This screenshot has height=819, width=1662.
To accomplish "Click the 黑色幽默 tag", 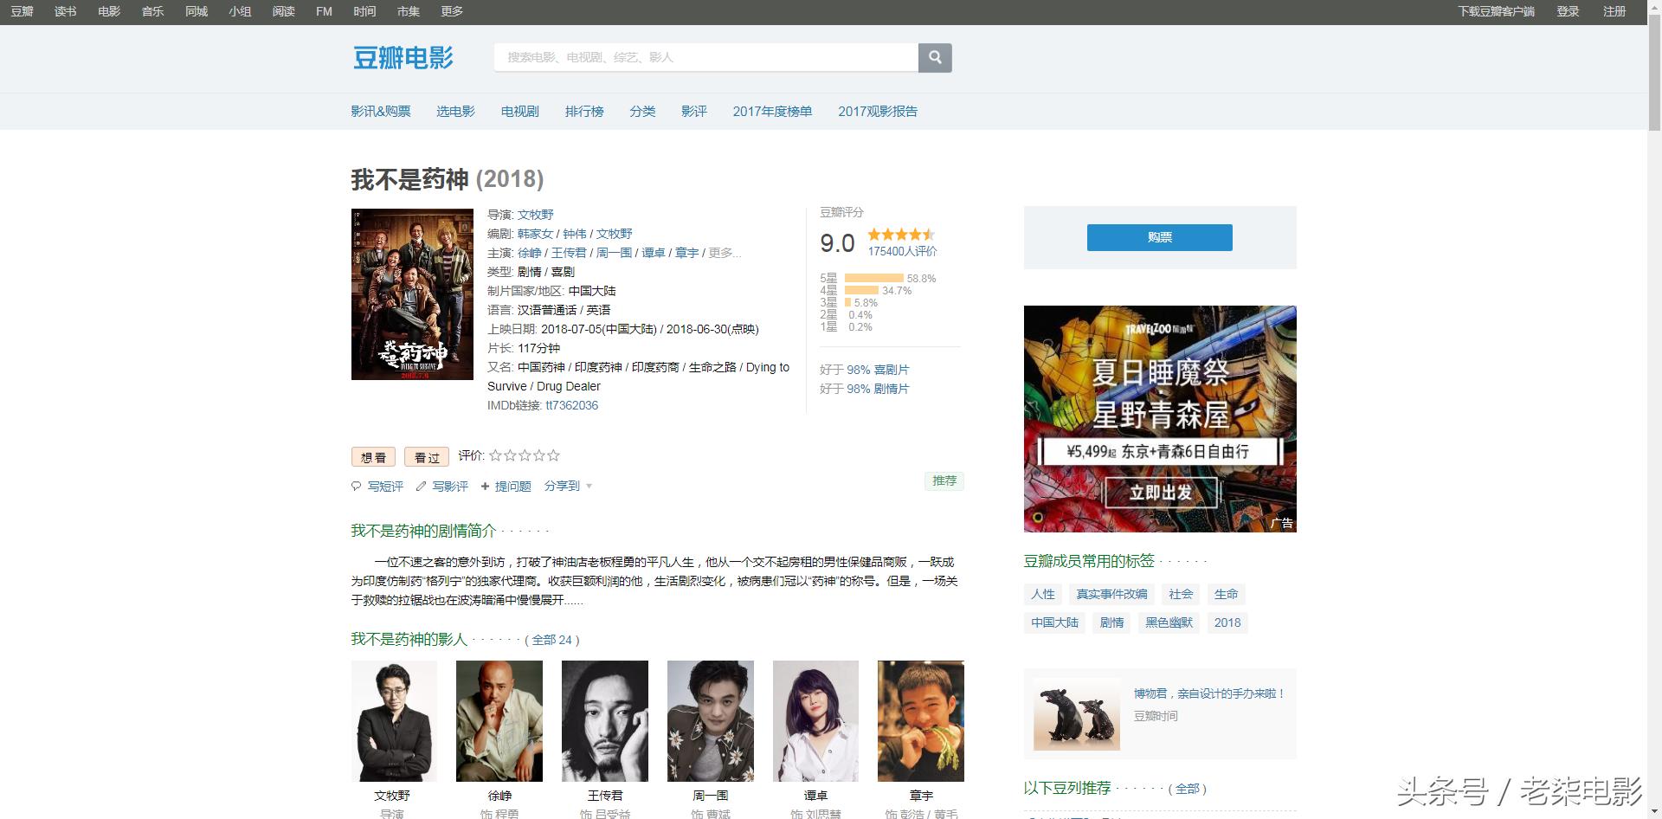I will pos(1169,622).
